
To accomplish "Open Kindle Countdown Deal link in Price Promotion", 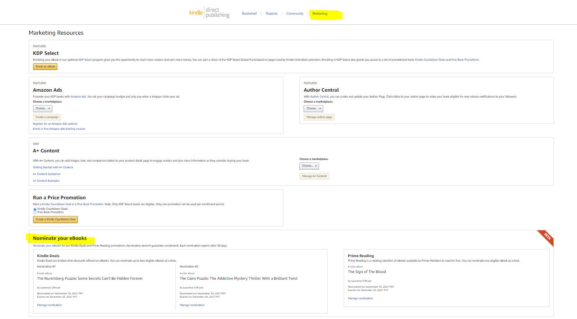I will [57, 204].
